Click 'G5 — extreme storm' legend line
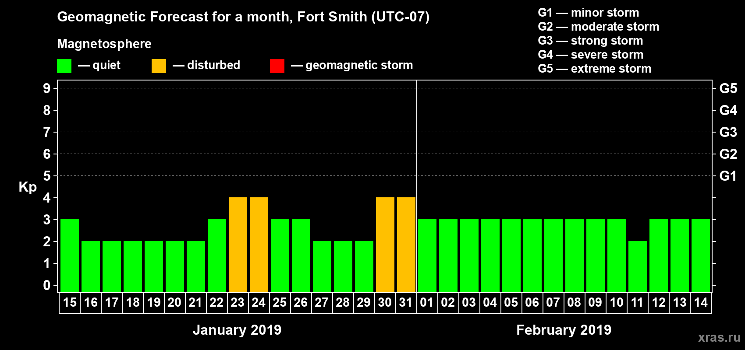745x350 pixels. 595,69
